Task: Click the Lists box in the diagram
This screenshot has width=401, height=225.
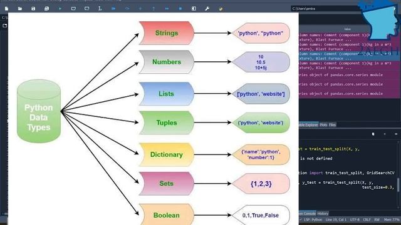Action: (167, 94)
